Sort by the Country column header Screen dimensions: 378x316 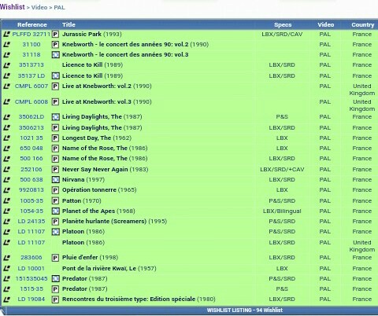pos(363,25)
